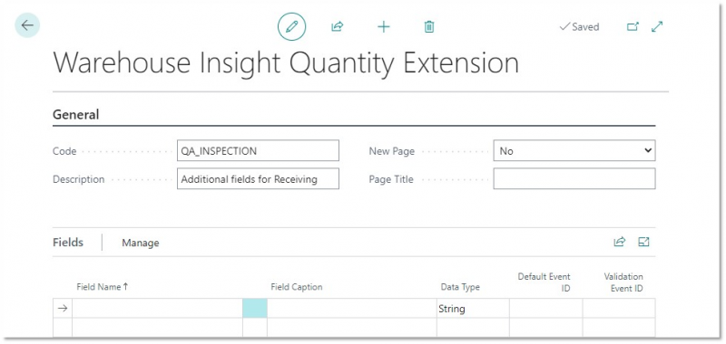Click the Warehouse Insight Quantity Extension page title
This screenshot has width=726, height=344.
pyautogui.click(x=286, y=63)
